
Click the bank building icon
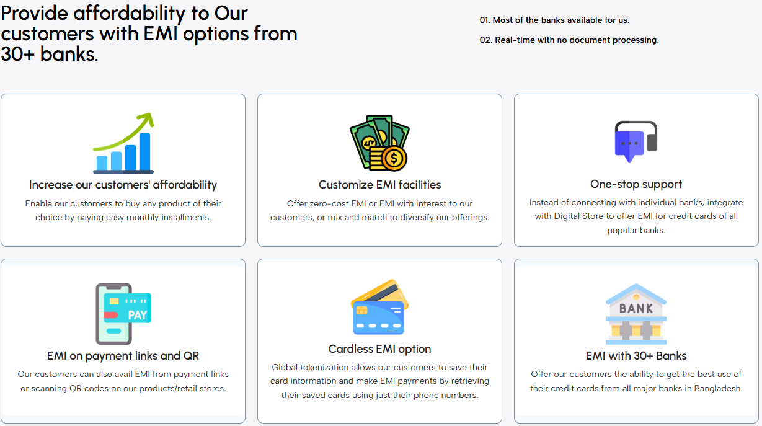[x=636, y=314]
